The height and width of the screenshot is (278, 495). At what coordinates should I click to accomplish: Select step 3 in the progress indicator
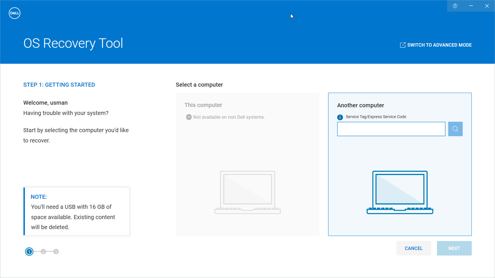pyautogui.click(x=56, y=252)
